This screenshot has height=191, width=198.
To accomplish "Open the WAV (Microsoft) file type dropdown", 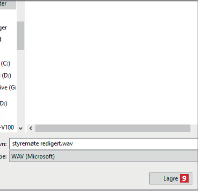I will [104, 156].
